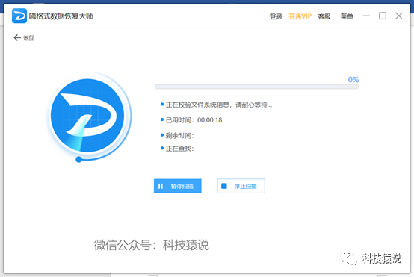Minimize the data recovery window
The height and width of the screenshot is (277, 414).
[366, 16]
